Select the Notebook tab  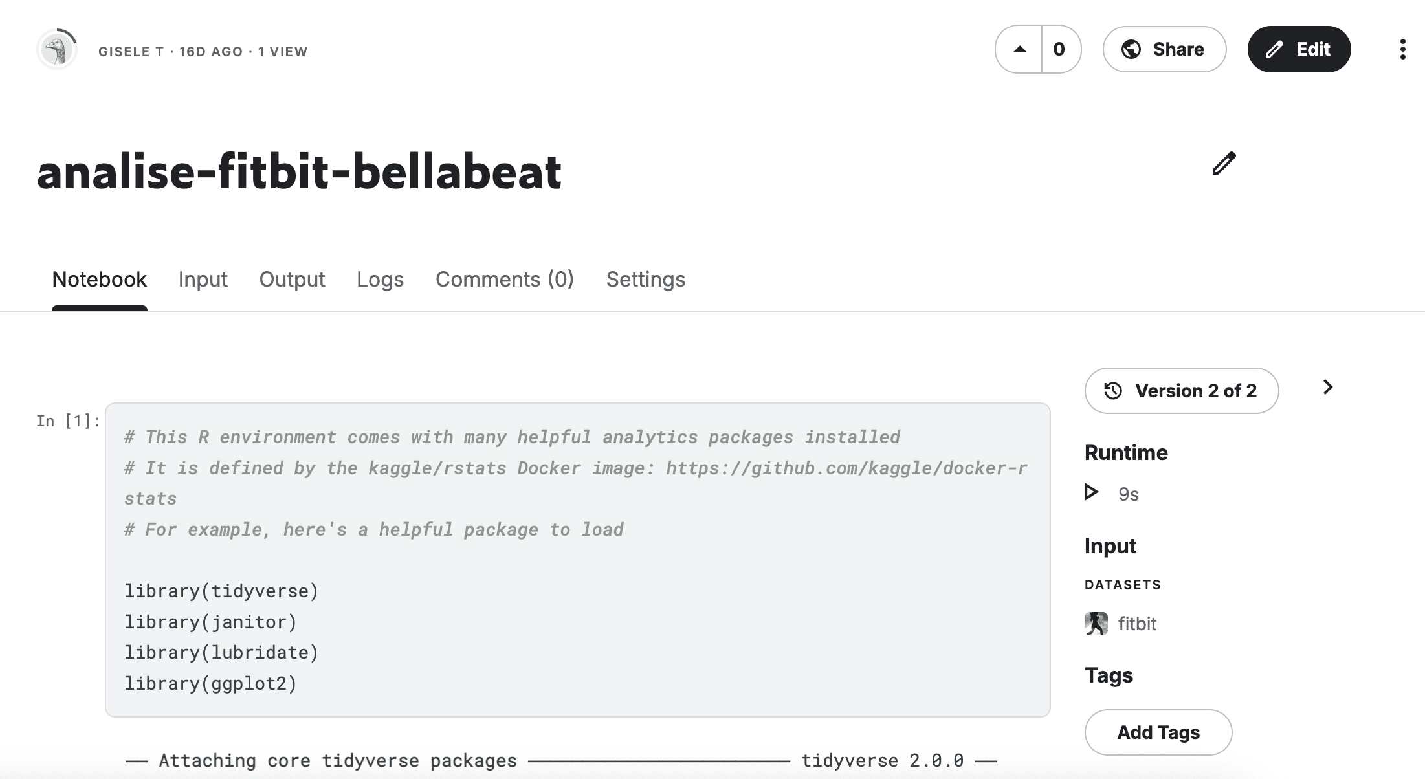point(100,280)
